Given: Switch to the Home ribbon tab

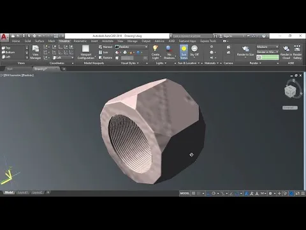Looking at the screenshot, I should pos(16,41).
